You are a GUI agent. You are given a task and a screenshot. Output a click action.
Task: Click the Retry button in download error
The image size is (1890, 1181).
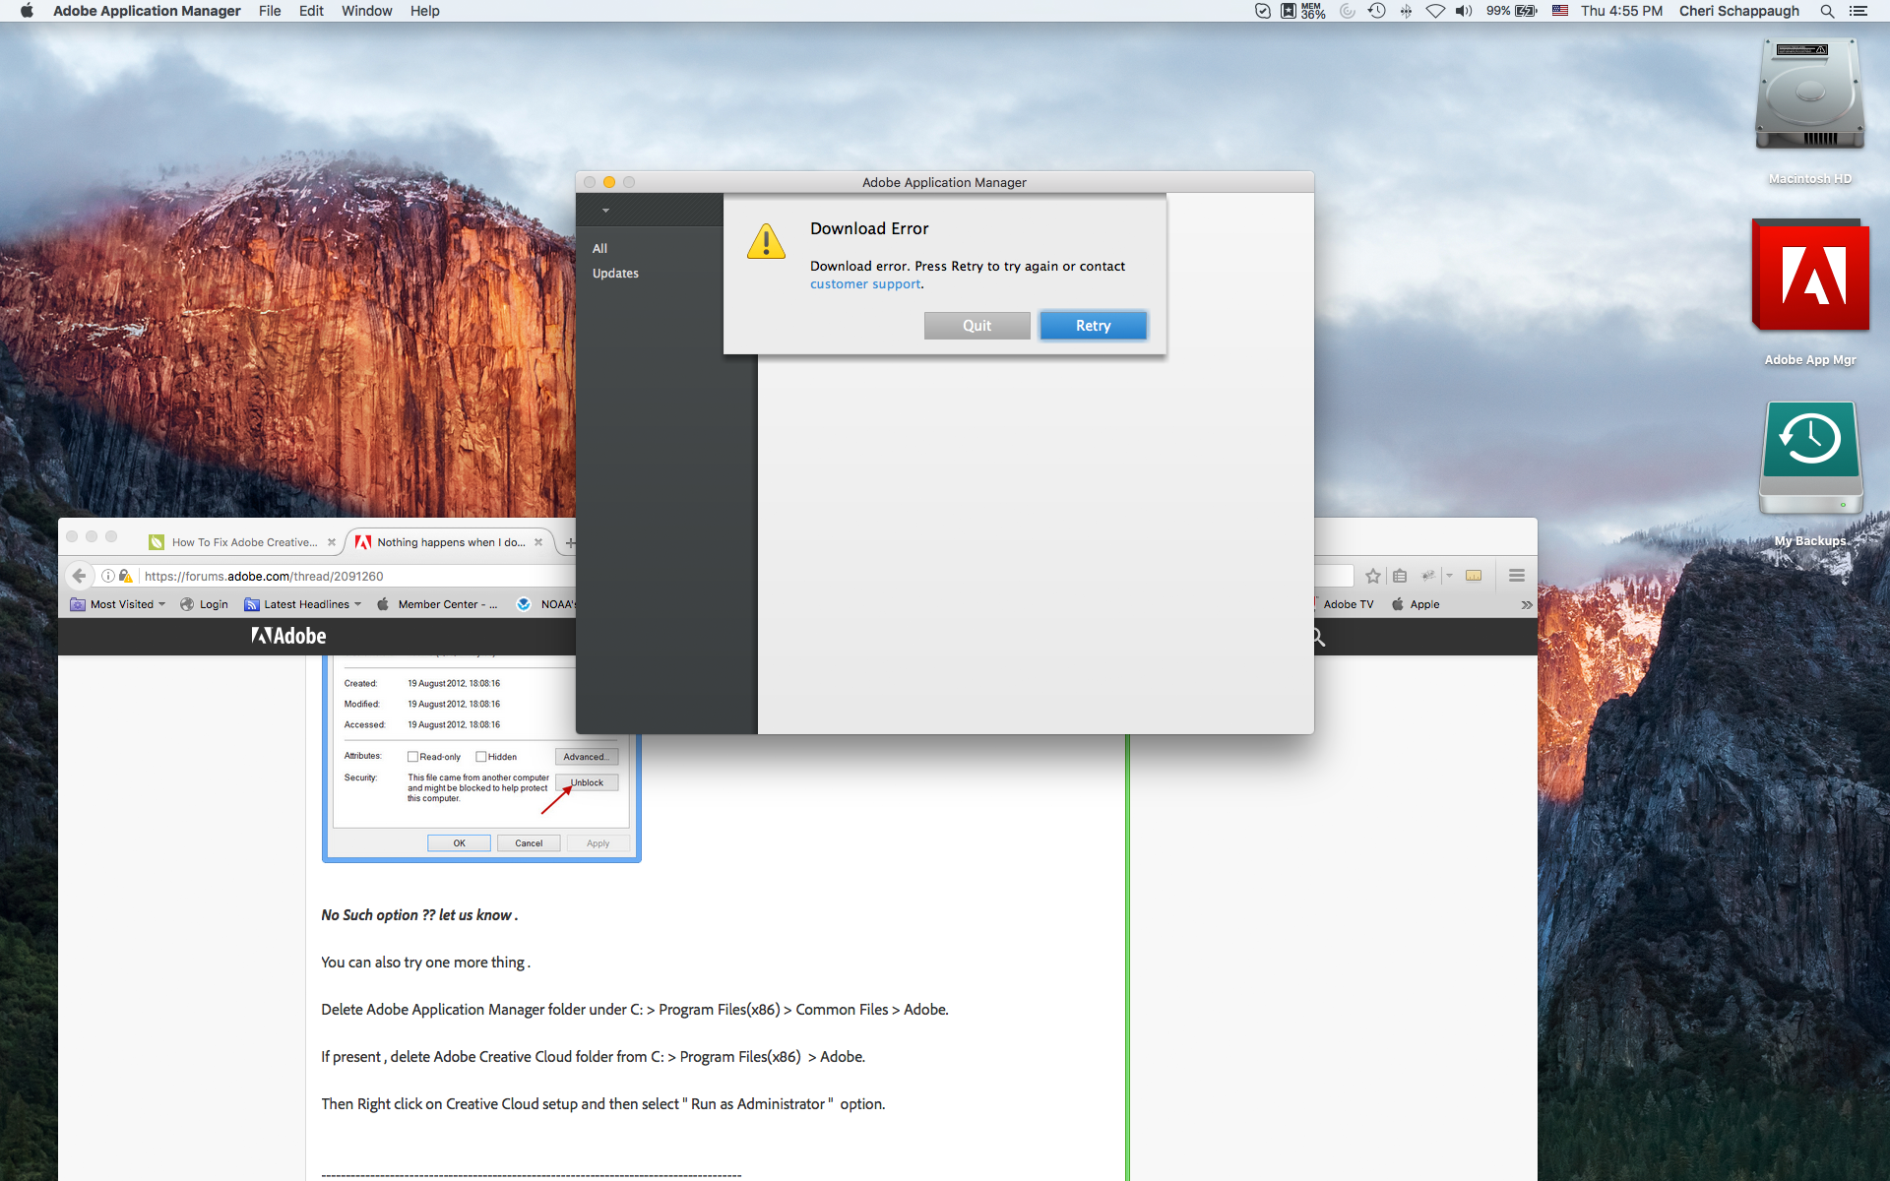pyautogui.click(x=1092, y=324)
